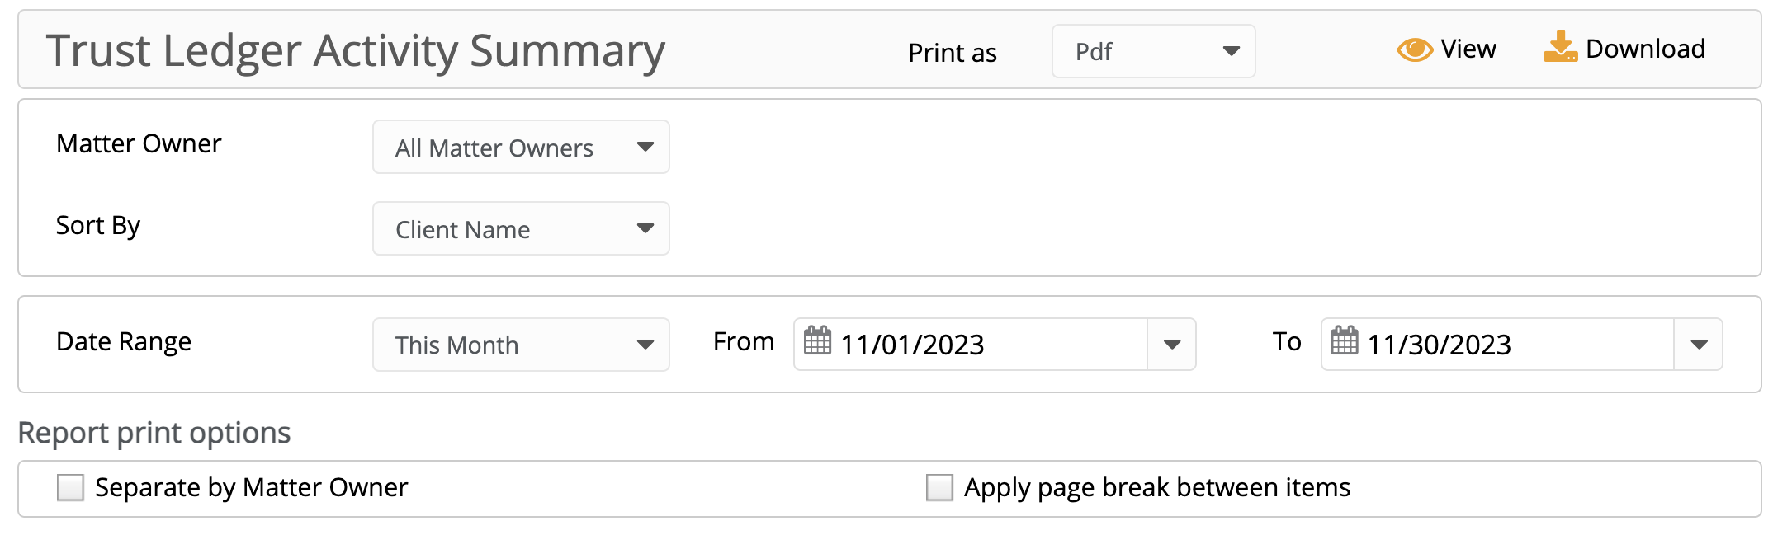Click the Report print options heading
Image resolution: width=1773 pixels, height=549 pixels.
(x=154, y=434)
